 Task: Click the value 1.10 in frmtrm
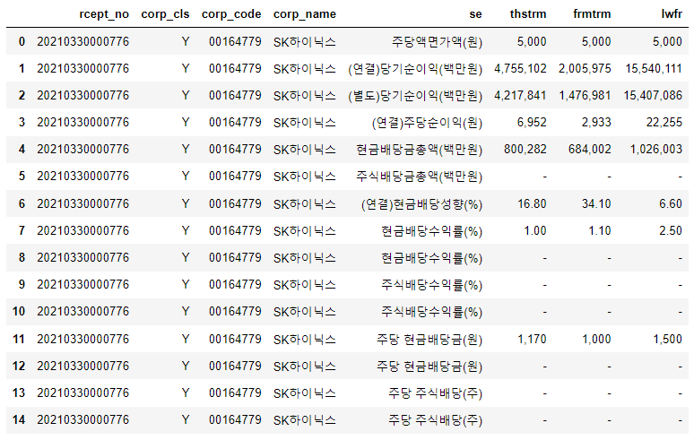(x=600, y=231)
